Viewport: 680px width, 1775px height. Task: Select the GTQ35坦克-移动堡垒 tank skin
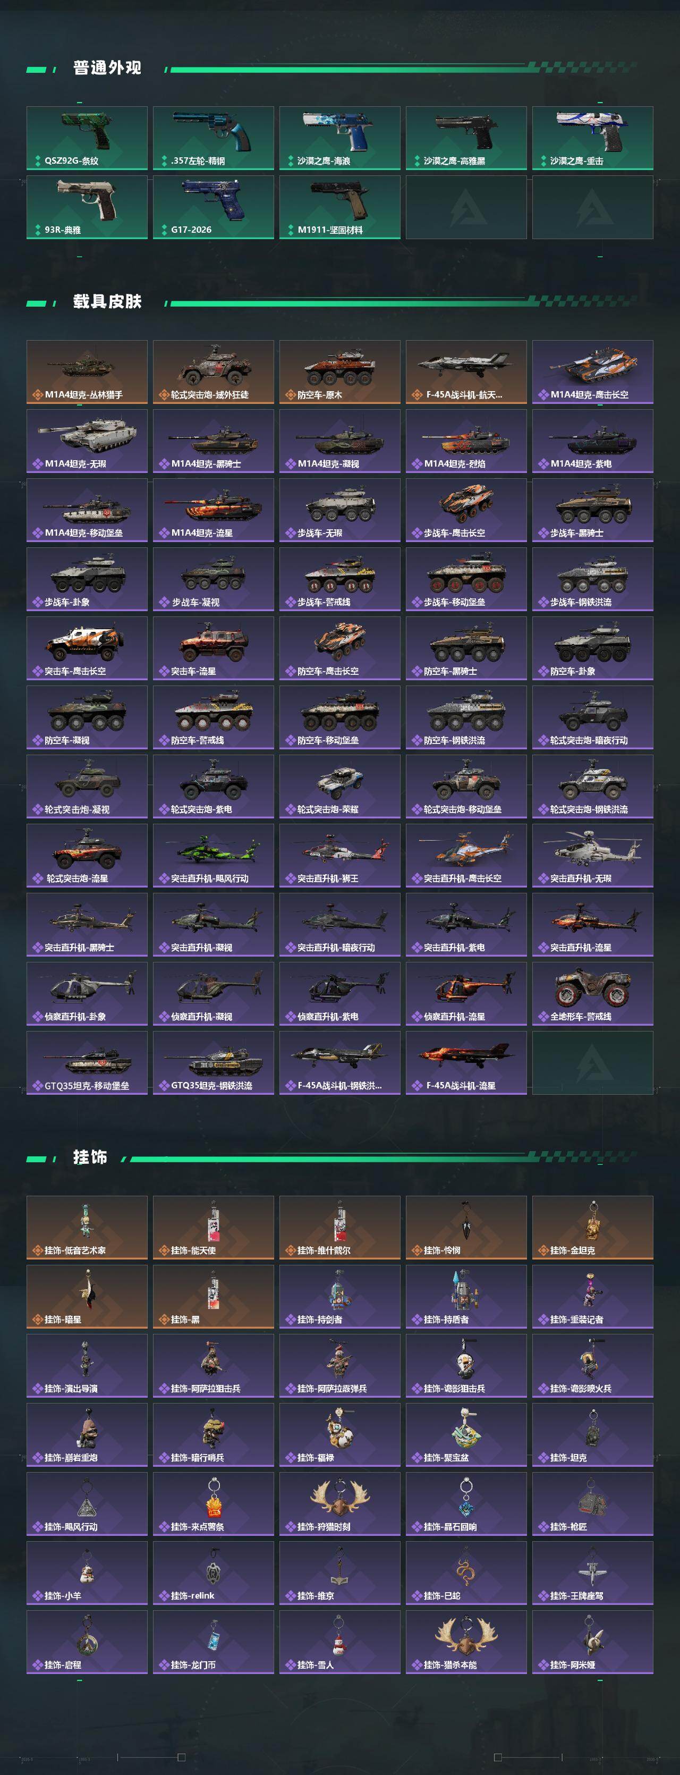[x=87, y=1062]
